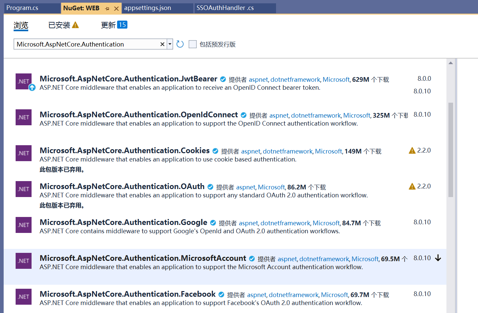Viewport: 478px width, 313px height.
Task: Click the verified badge next to Google
Action: tap(213, 223)
